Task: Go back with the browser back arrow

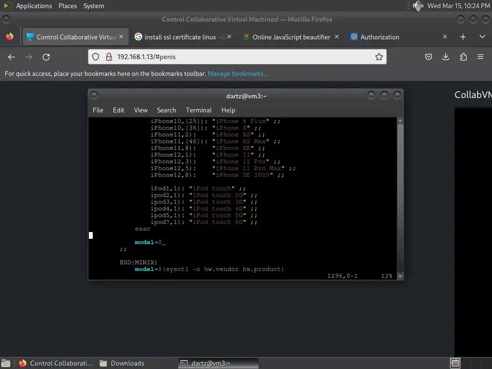Action: coord(12,57)
